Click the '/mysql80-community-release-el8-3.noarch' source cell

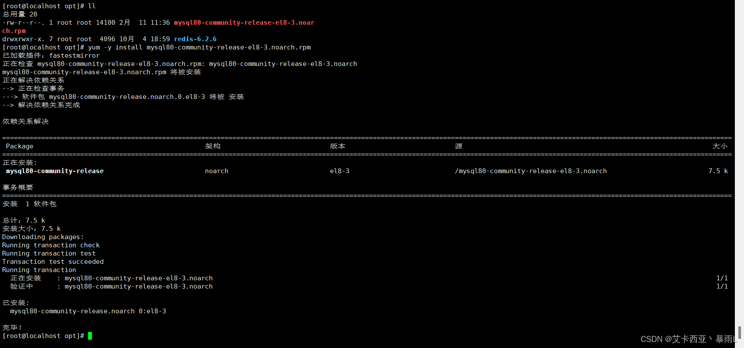pos(531,171)
